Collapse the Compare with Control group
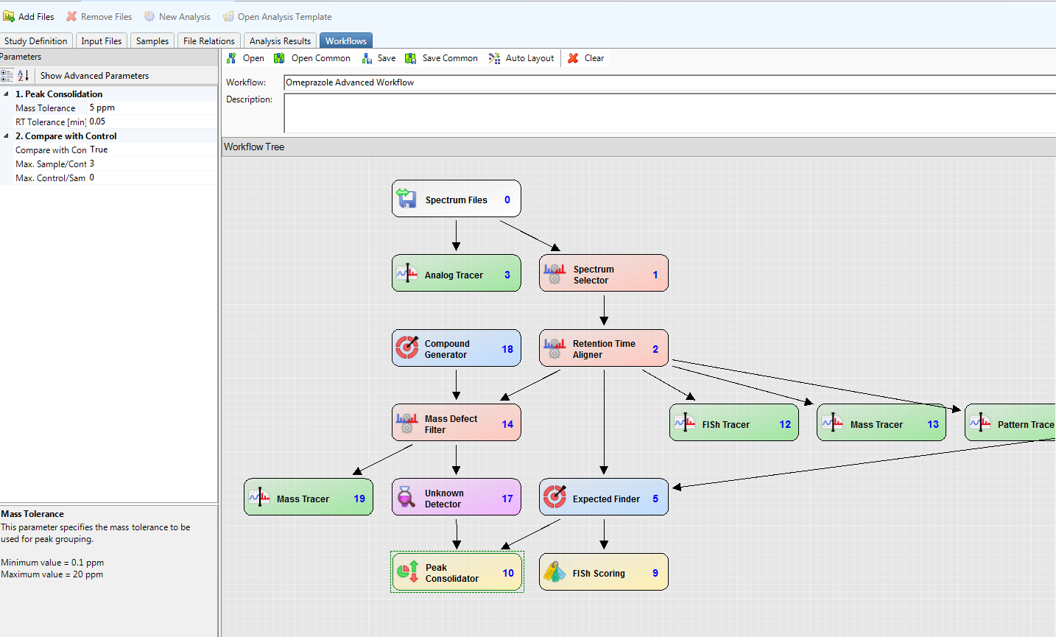 coord(6,136)
